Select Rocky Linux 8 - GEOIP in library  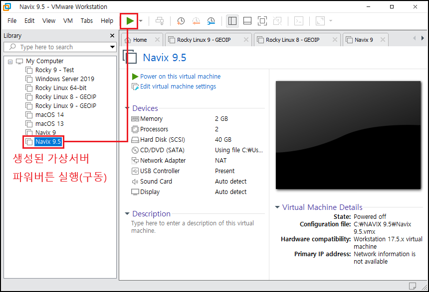(x=66, y=97)
